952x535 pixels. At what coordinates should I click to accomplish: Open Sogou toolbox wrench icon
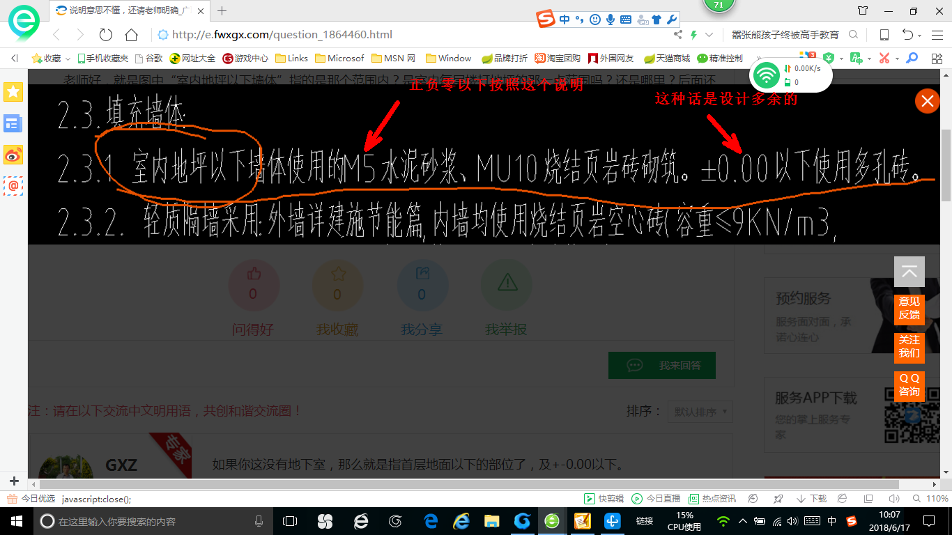[672, 20]
